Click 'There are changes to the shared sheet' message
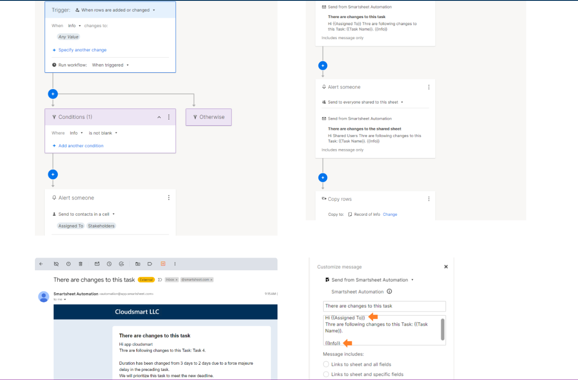The width and height of the screenshot is (578, 380). pos(365,129)
